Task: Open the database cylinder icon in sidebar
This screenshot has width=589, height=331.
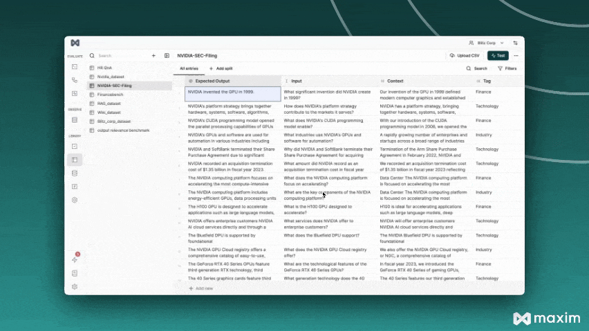Action: (x=75, y=173)
